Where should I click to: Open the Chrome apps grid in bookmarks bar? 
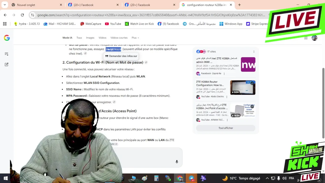[x=5, y=24]
